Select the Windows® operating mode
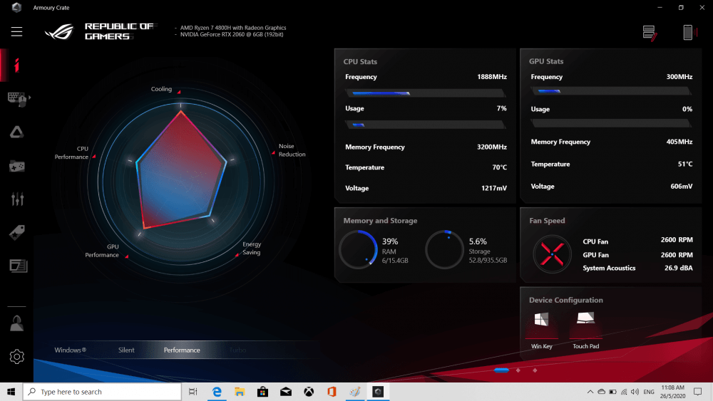Viewport: 713px width, 401px height. [71, 350]
